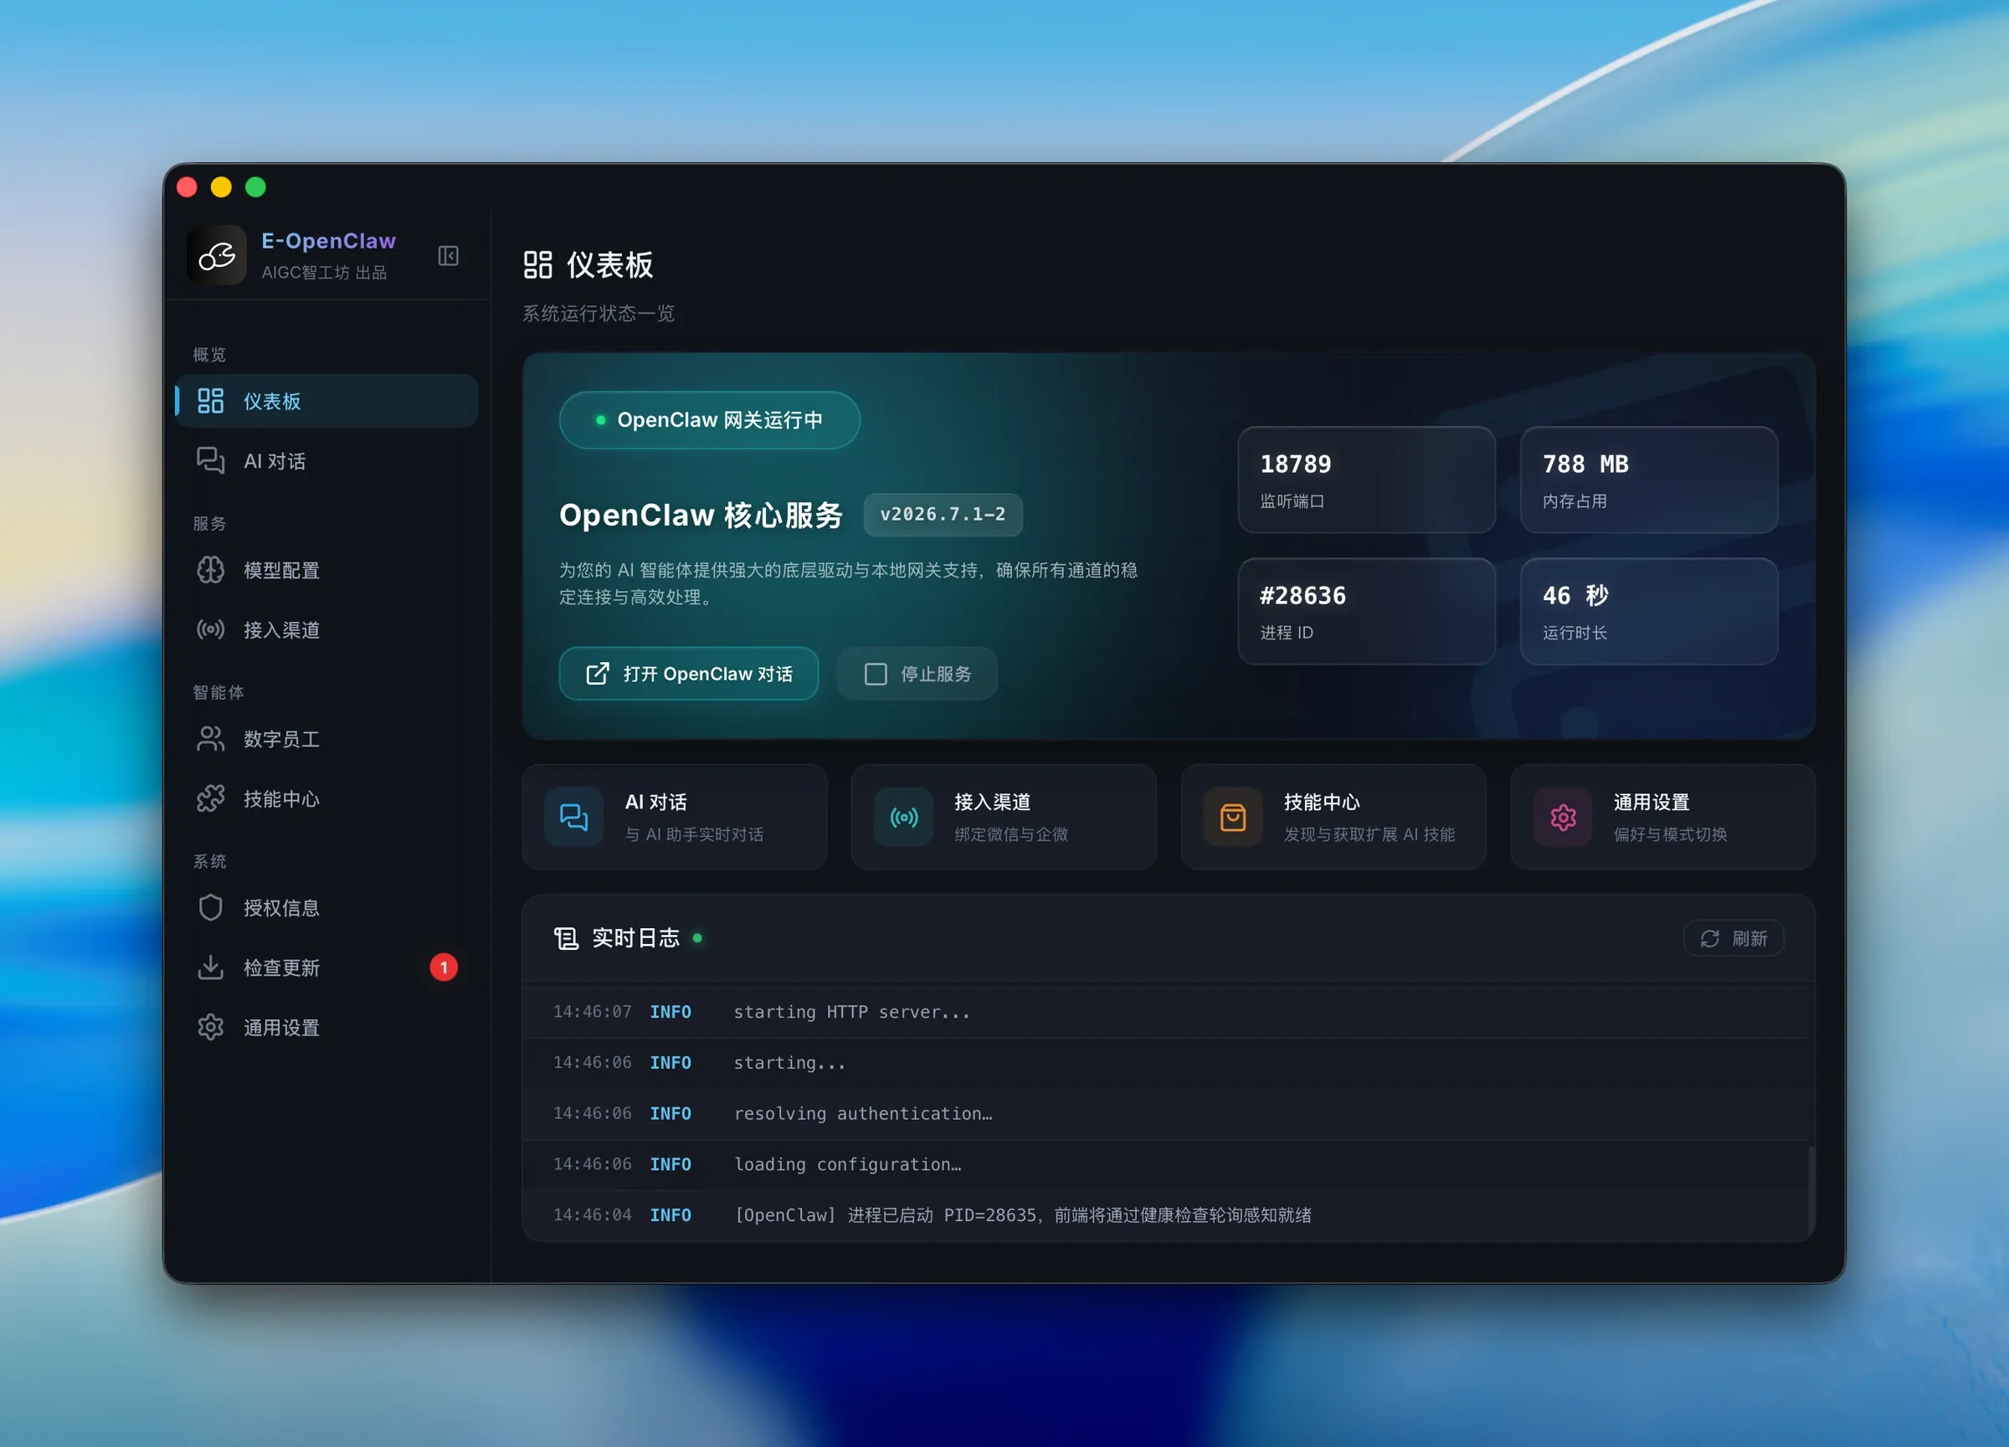Click the subtitle 系统运行状态一览

coord(599,314)
